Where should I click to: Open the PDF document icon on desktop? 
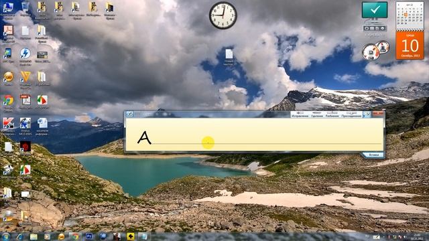click(25, 102)
